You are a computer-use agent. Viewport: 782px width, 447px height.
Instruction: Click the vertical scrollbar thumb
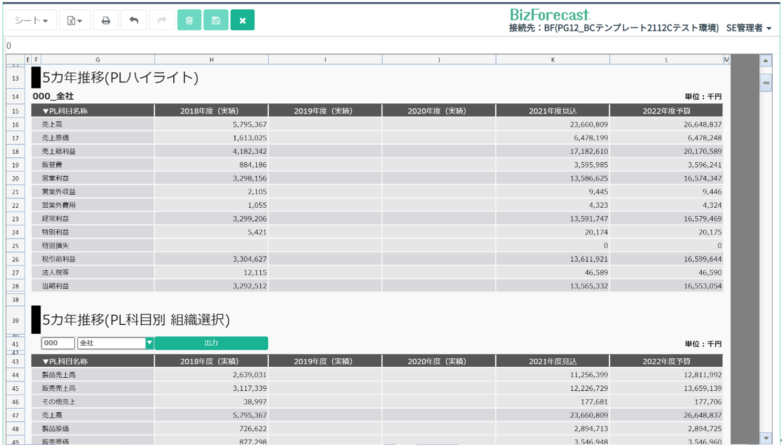coord(766,83)
